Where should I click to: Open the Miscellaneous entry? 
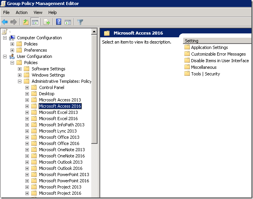click(204, 67)
